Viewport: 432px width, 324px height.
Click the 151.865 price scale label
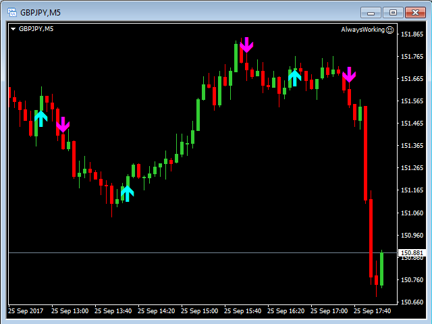coord(412,34)
